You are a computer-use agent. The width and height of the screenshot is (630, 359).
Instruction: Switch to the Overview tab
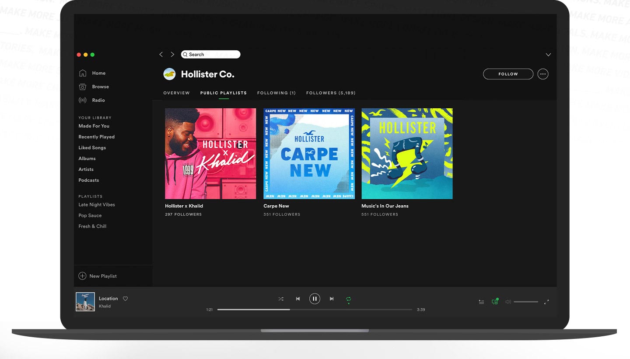[x=177, y=93]
